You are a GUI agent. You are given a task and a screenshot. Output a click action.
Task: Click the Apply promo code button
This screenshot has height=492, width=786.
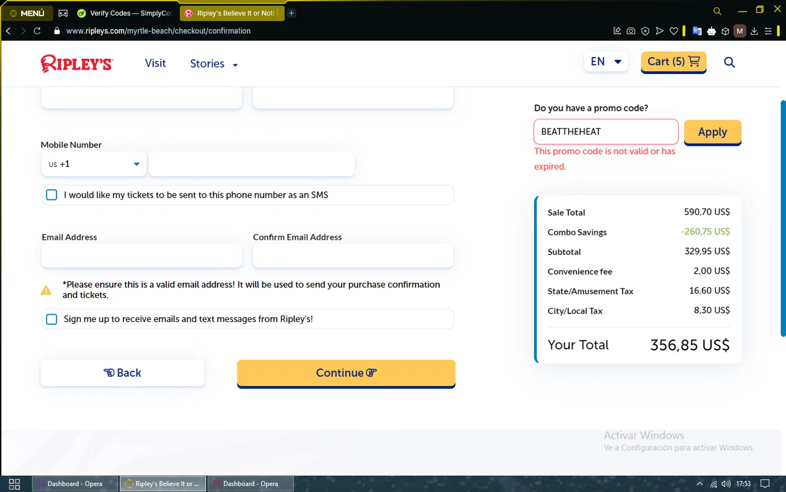pos(713,132)
